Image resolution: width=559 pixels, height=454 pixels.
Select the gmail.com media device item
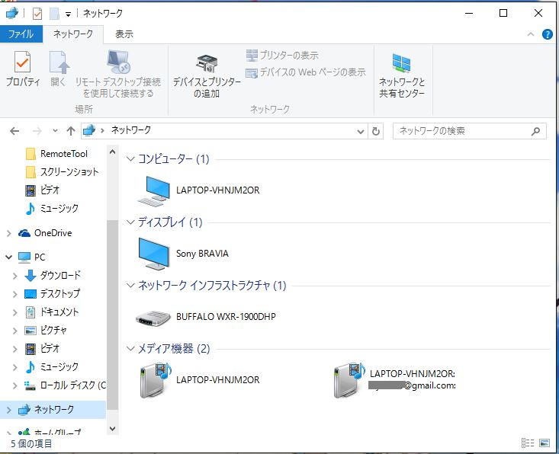click(394, 380)
